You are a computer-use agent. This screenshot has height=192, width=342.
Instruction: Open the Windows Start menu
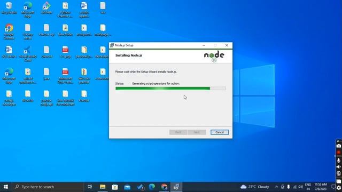coord(6,187)
